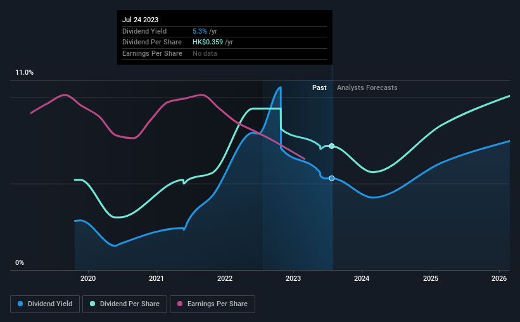Click the 5.3% dividend yield value
Image resolution: width=520 pixels, height=322 pixels.
click(200, 31)
